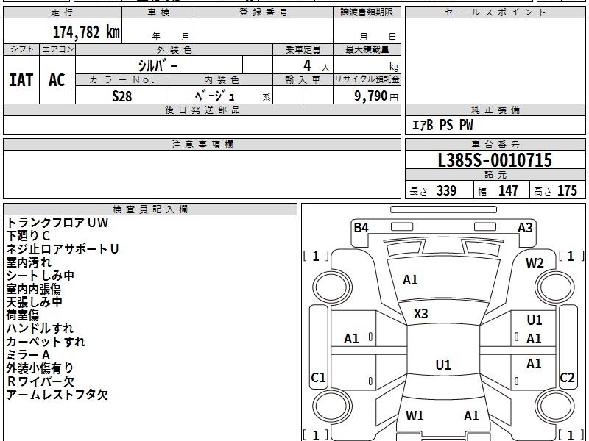Select the equipment text エアB PS PW
Image resolution: width=589 pixels, height=441 pixels.
click(x=442, y=125)
